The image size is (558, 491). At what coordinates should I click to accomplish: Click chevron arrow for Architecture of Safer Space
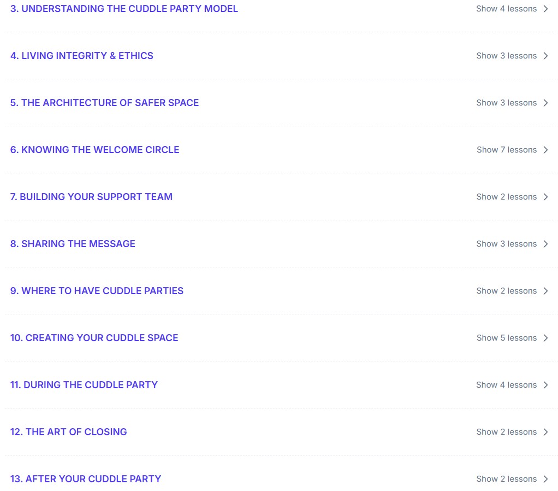(x=545, y=103)
